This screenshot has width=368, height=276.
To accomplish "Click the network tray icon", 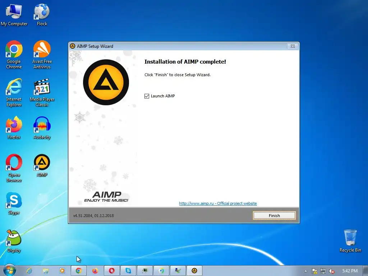I will coord(323,271).
